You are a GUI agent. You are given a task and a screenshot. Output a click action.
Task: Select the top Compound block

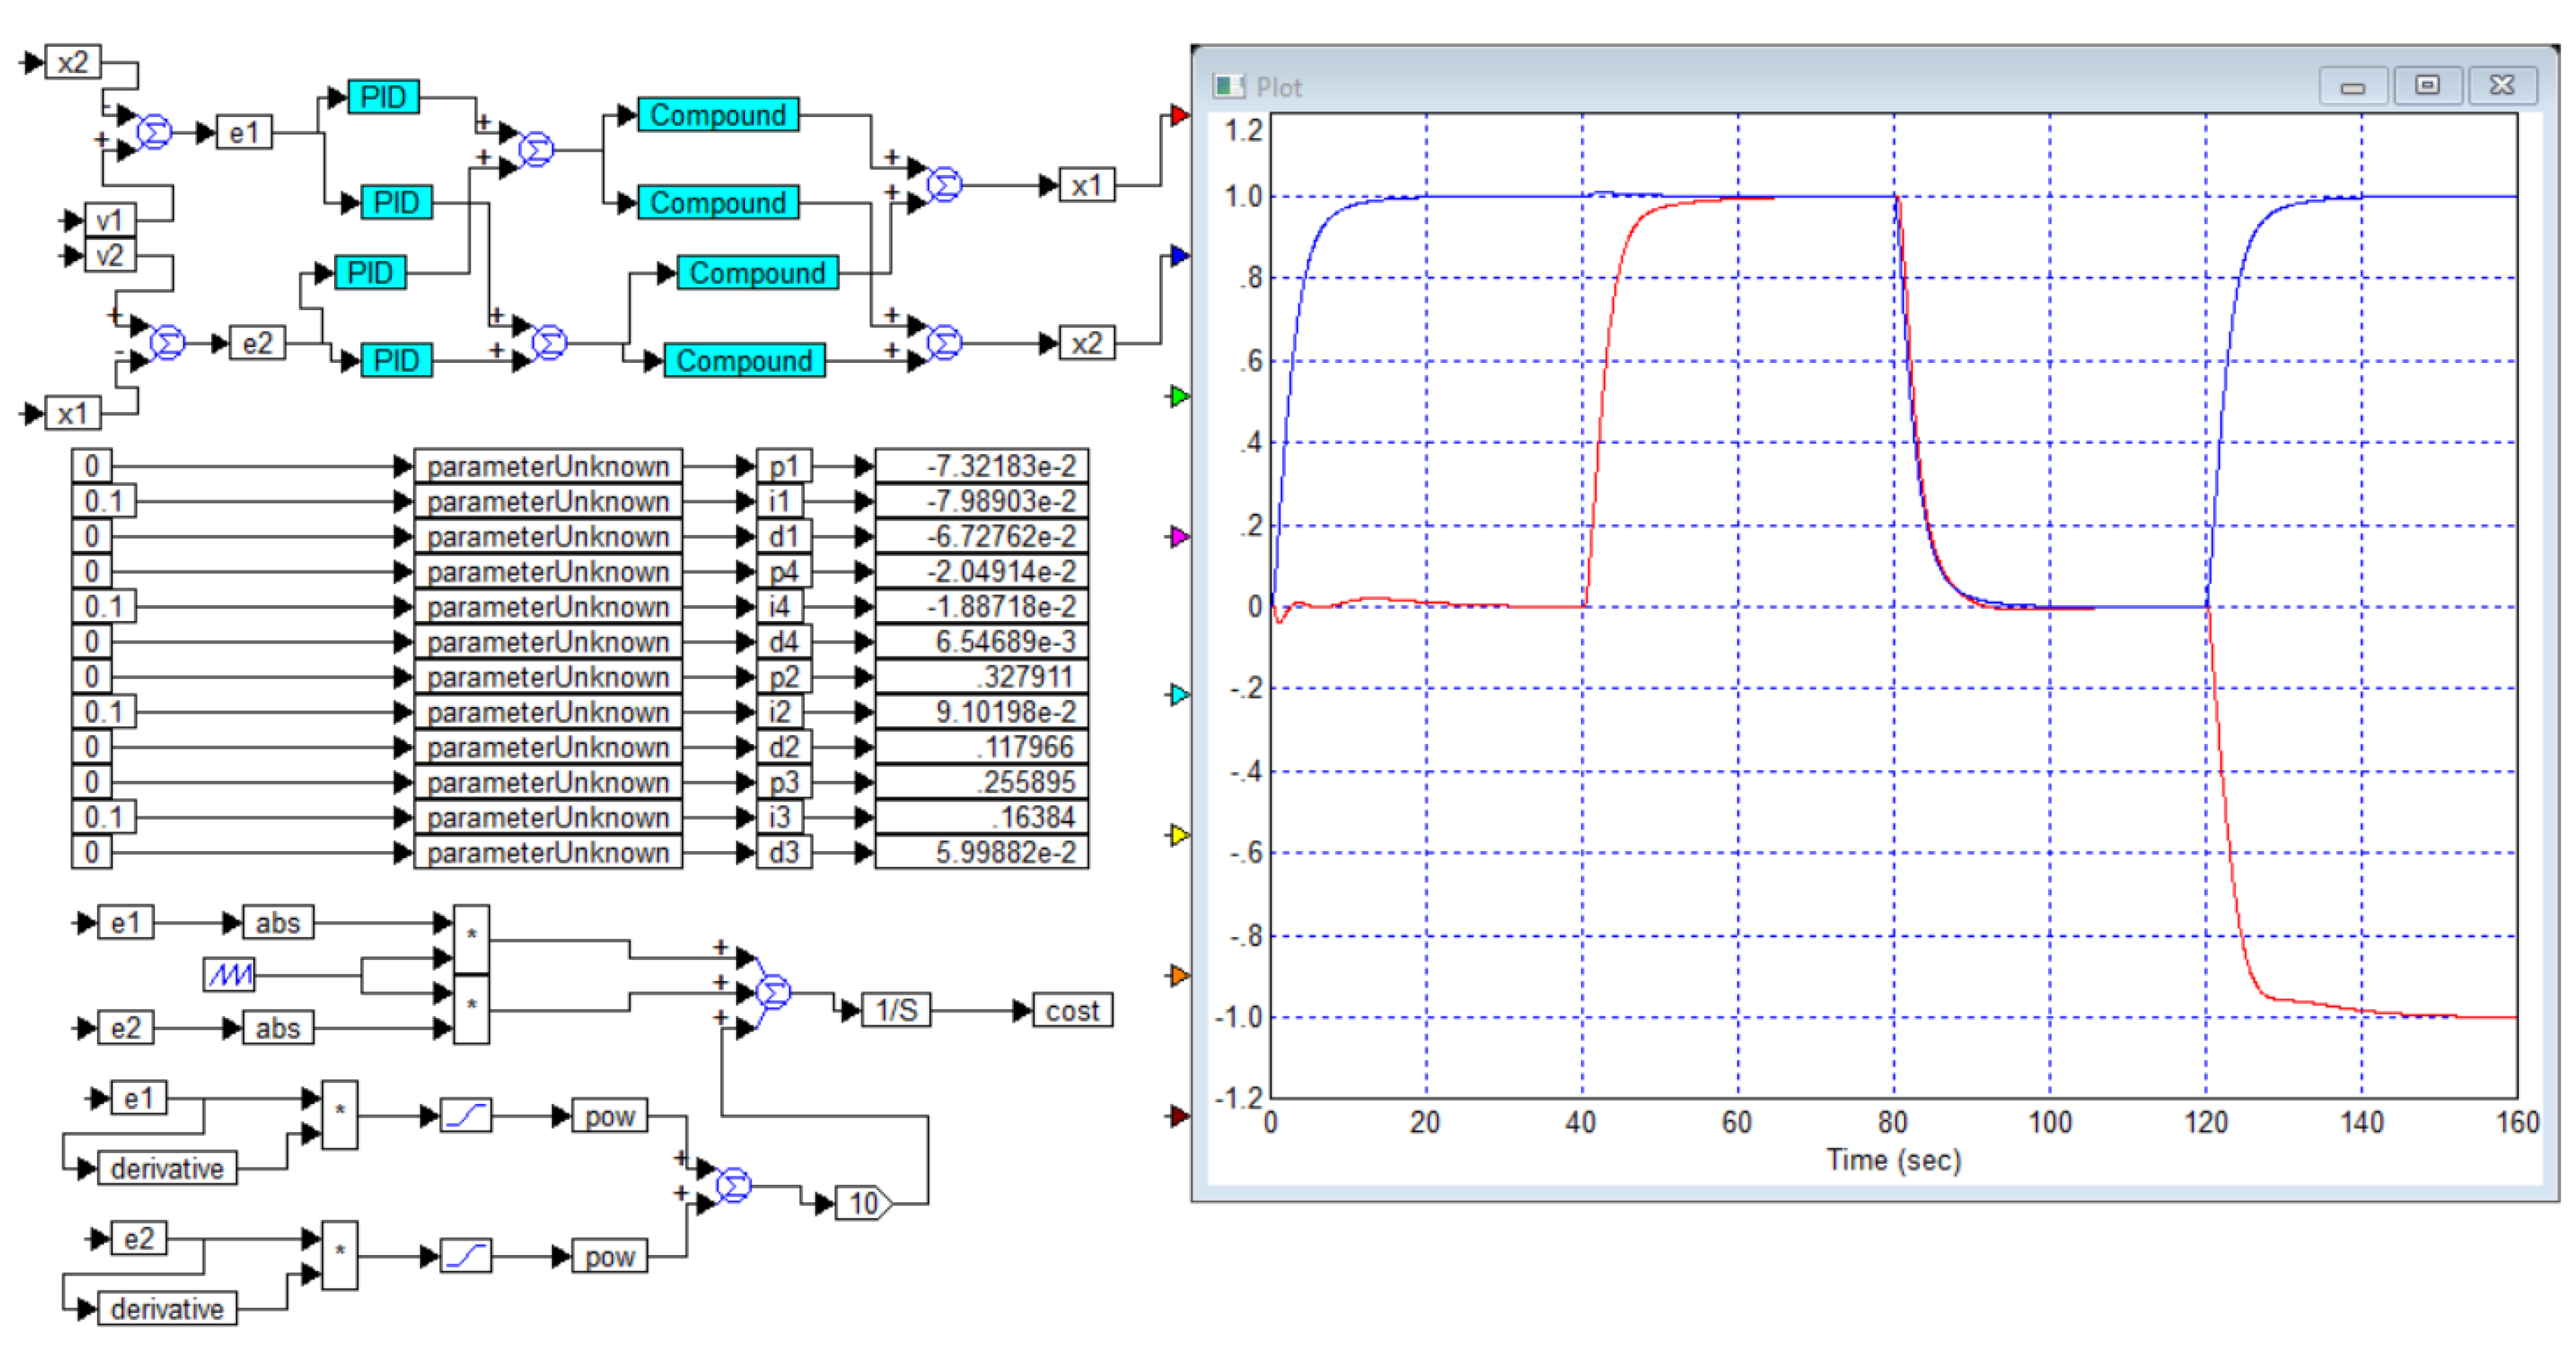pos(718,115)
